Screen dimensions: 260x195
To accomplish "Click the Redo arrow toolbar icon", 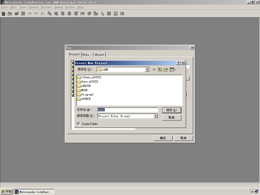I will coord(36,14).
